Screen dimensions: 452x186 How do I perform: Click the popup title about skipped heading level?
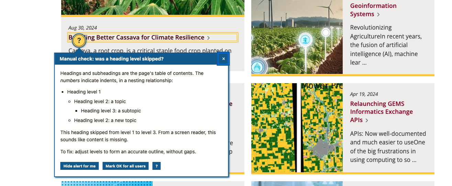(x=112, y=59)
